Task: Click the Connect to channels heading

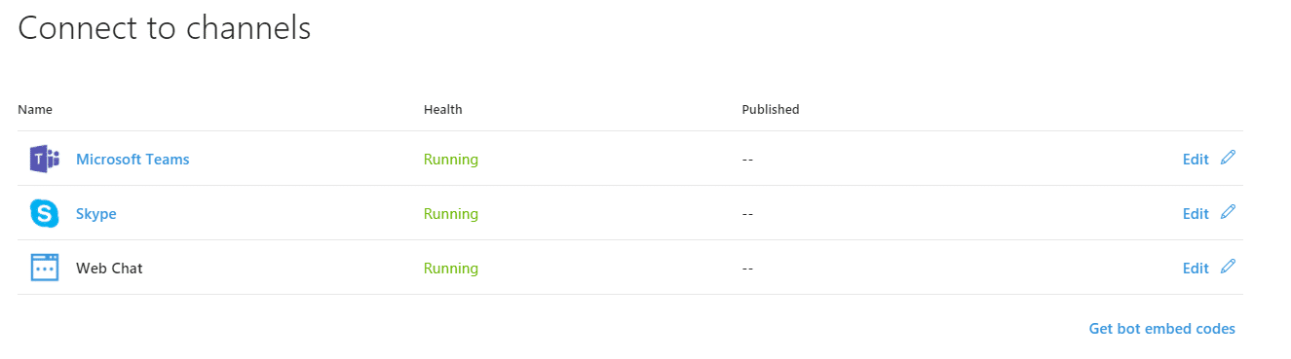Action: point(165,28)
